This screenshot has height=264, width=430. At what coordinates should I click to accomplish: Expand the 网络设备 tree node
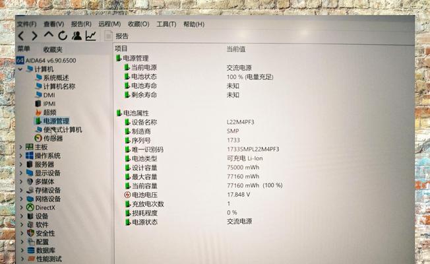pyautogui.click(x=21, y=199)
